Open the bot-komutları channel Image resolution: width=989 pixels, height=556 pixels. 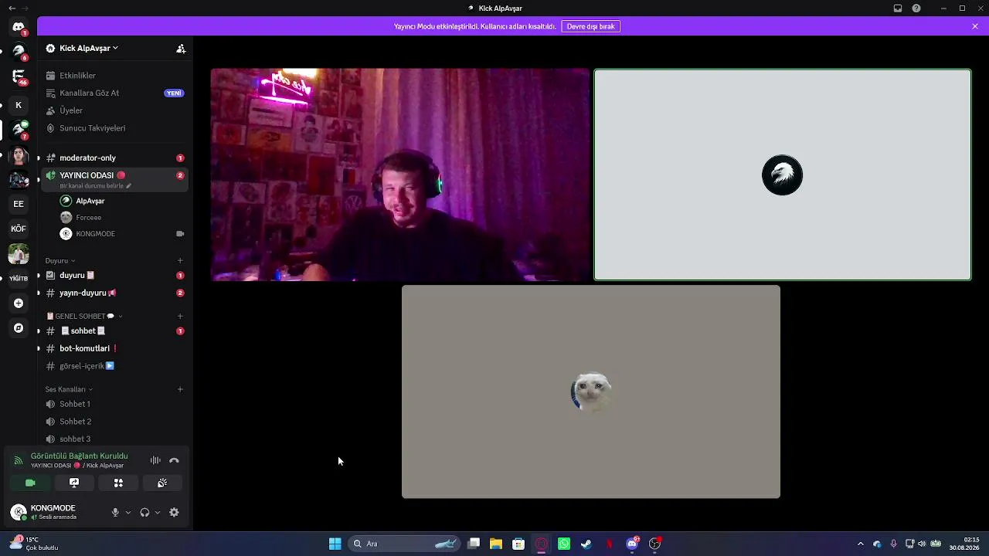(113, 348)
